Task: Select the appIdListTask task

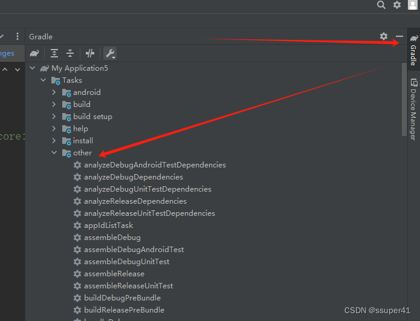Action: coord(109,225)
